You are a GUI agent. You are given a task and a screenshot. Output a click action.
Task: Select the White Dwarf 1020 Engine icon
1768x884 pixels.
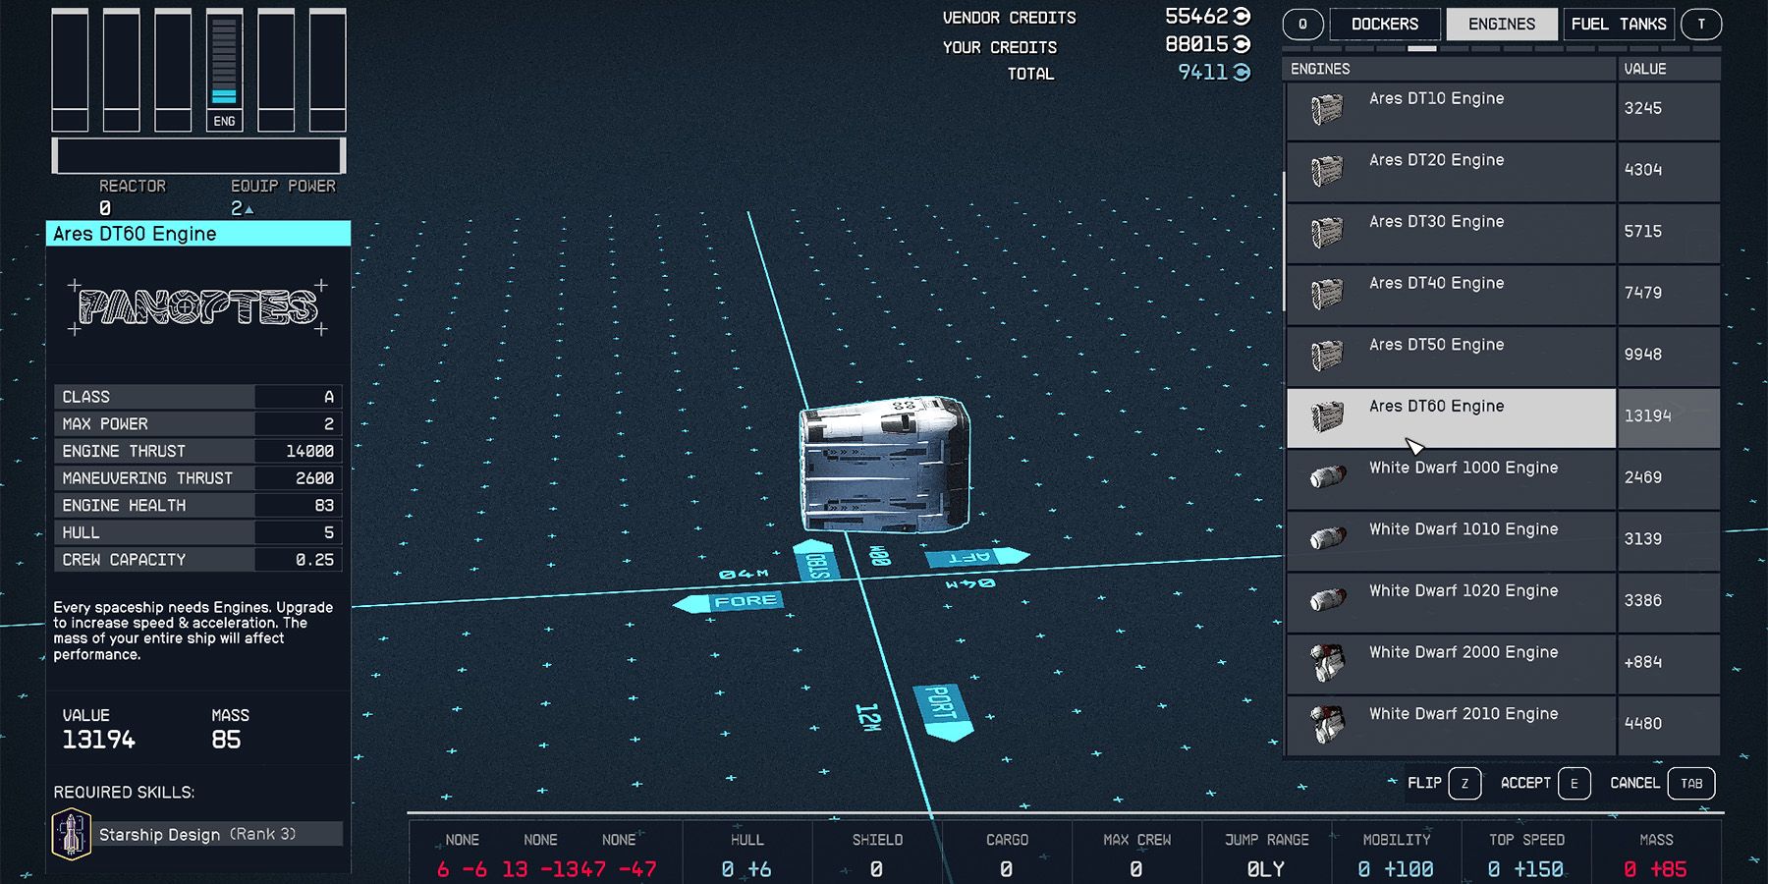1327,600
